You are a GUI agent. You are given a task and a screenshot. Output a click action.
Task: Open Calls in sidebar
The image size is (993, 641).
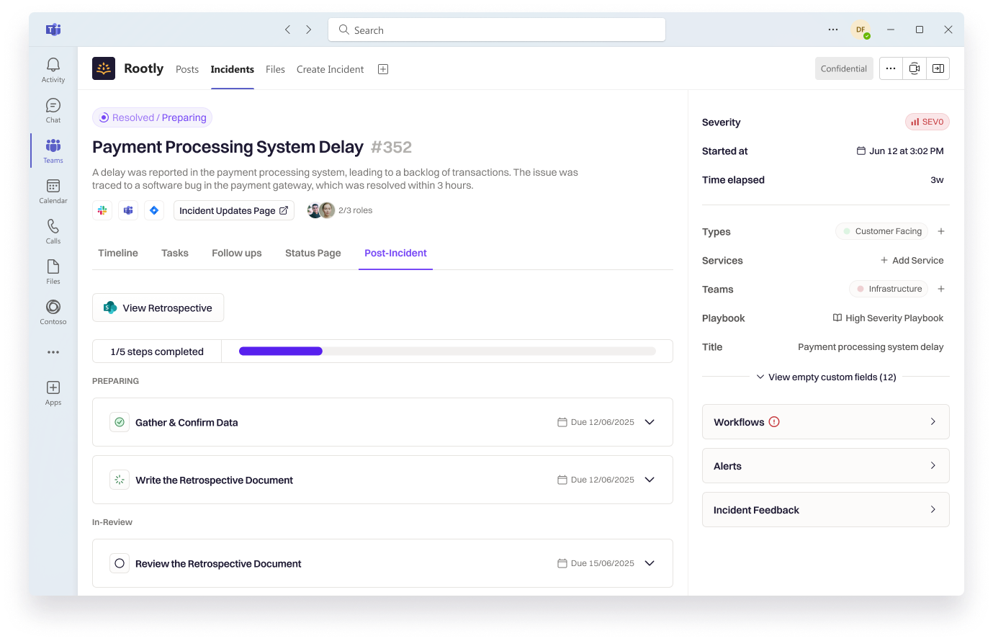(53, 231)
